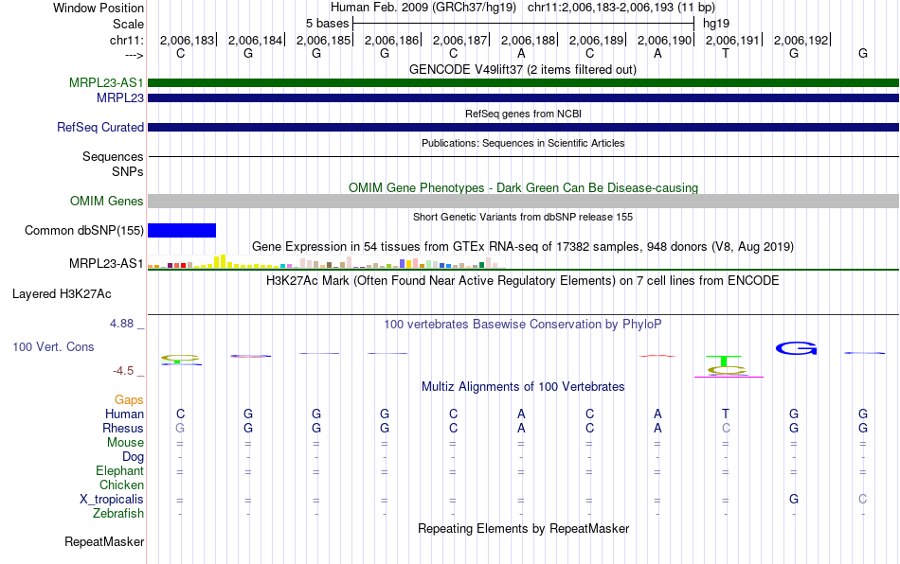900x564 pixels.
Task: Select the Common dbSNP(155) blue variant box
Action: coord(182,230)
